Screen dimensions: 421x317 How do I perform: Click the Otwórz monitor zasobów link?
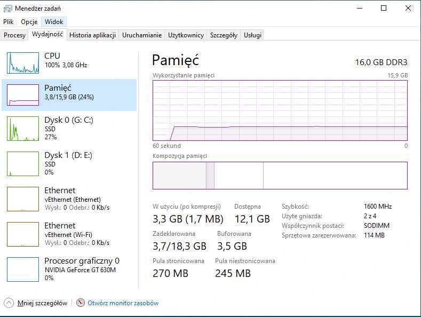tap(123, 303)
